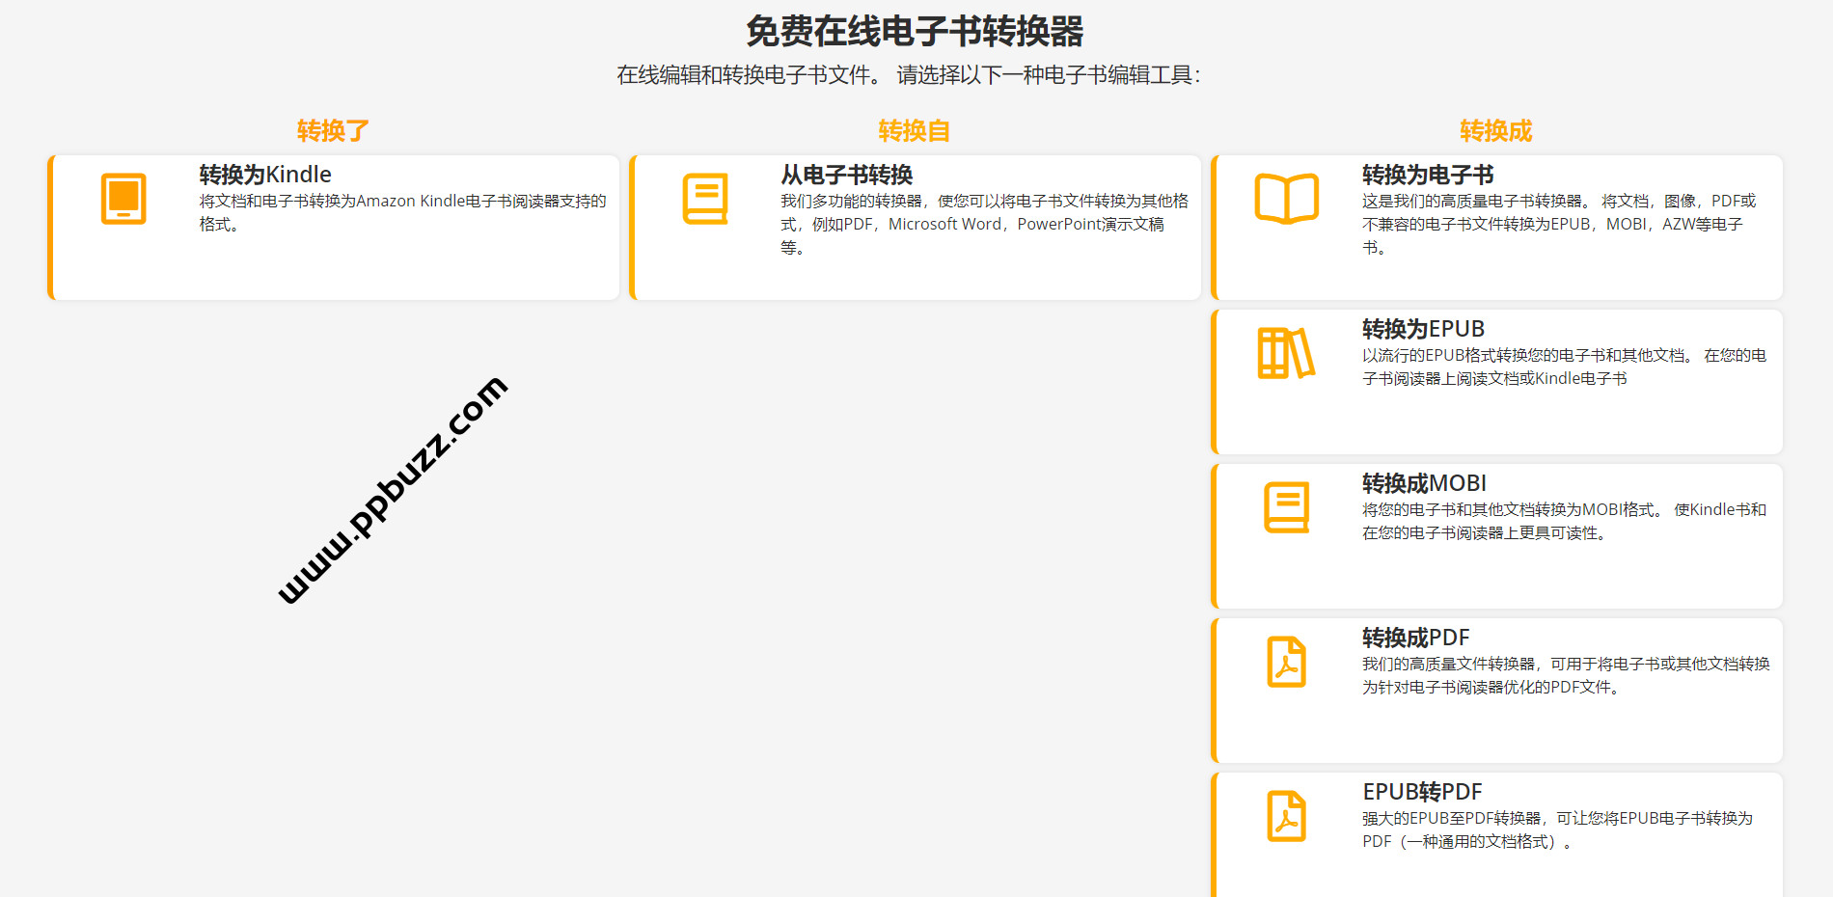Click the Kindle card description mentioning Amazon Kindle
This screenshot has width=1833, height=897.
(403, 212)
